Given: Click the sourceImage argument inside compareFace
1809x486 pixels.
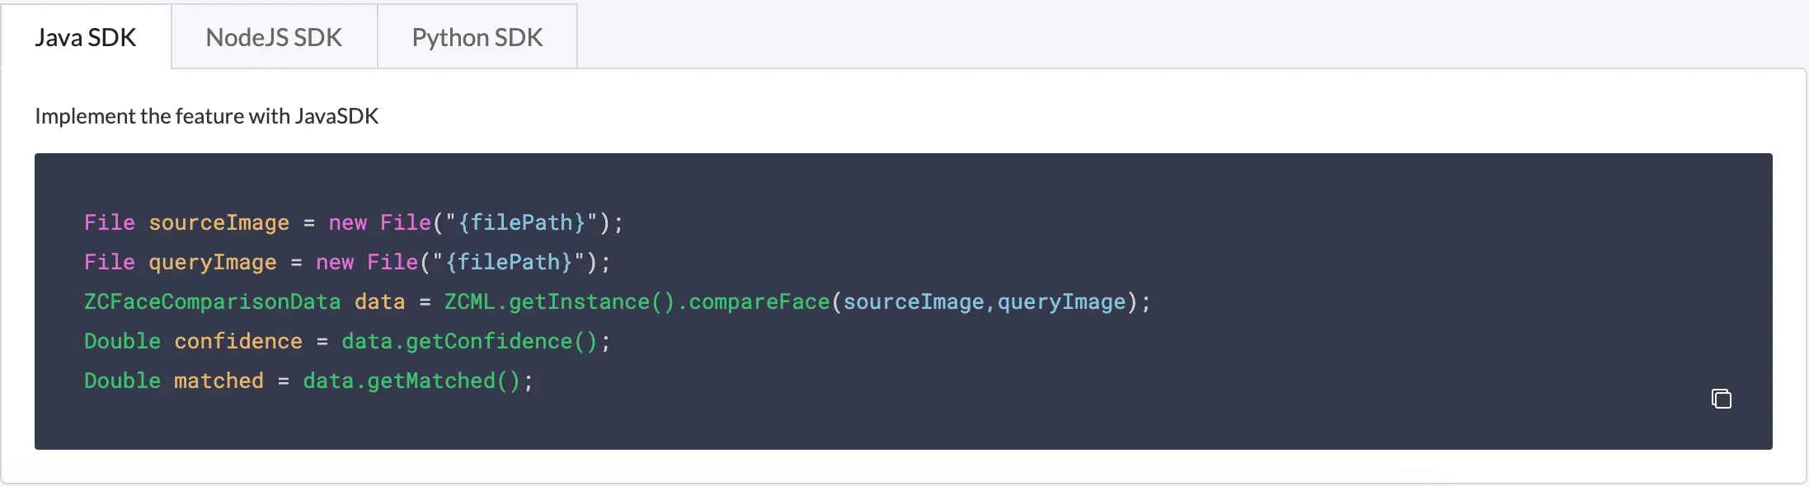Looking at the screenshot, I should click(914, 301).
